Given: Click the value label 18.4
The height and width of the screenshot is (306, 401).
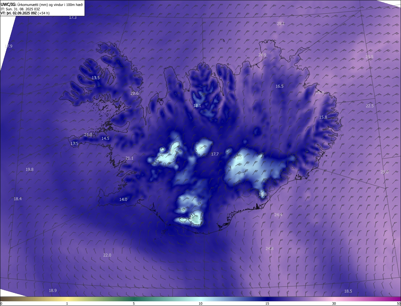Looking at the screenshot, I should coord(18,199).
